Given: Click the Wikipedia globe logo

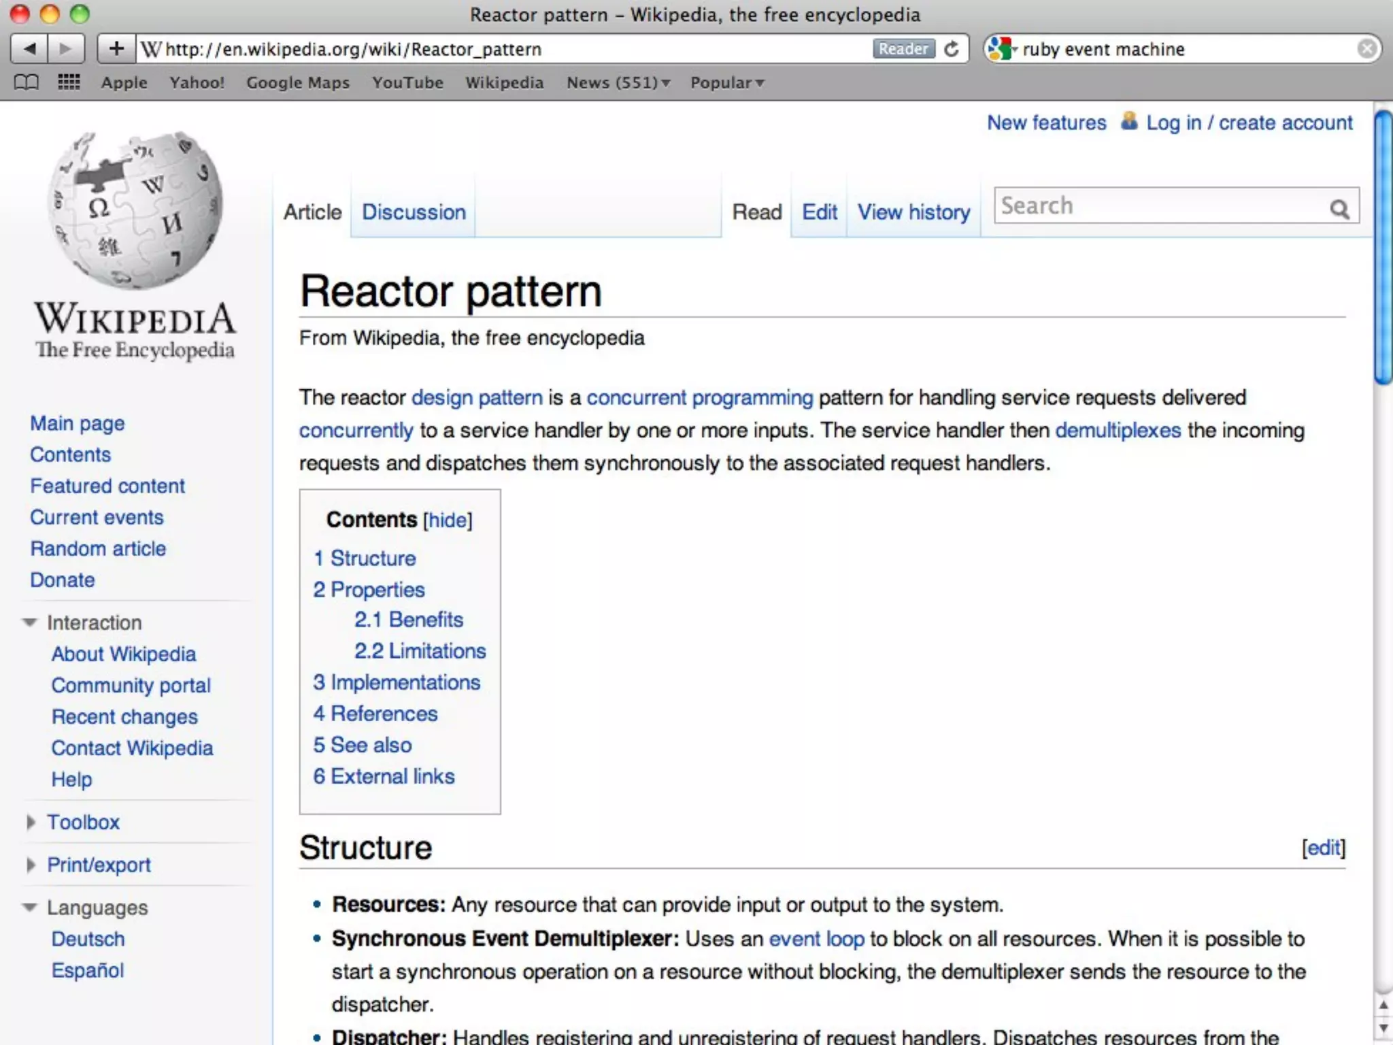Looking at the screenshot, I should (x=135, y=210).
